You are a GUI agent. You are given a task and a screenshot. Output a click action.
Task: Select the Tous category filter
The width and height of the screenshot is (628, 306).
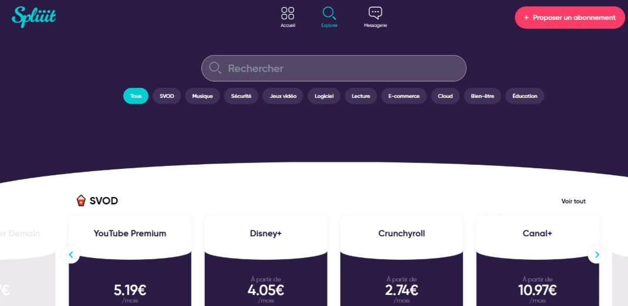point(136,96)
